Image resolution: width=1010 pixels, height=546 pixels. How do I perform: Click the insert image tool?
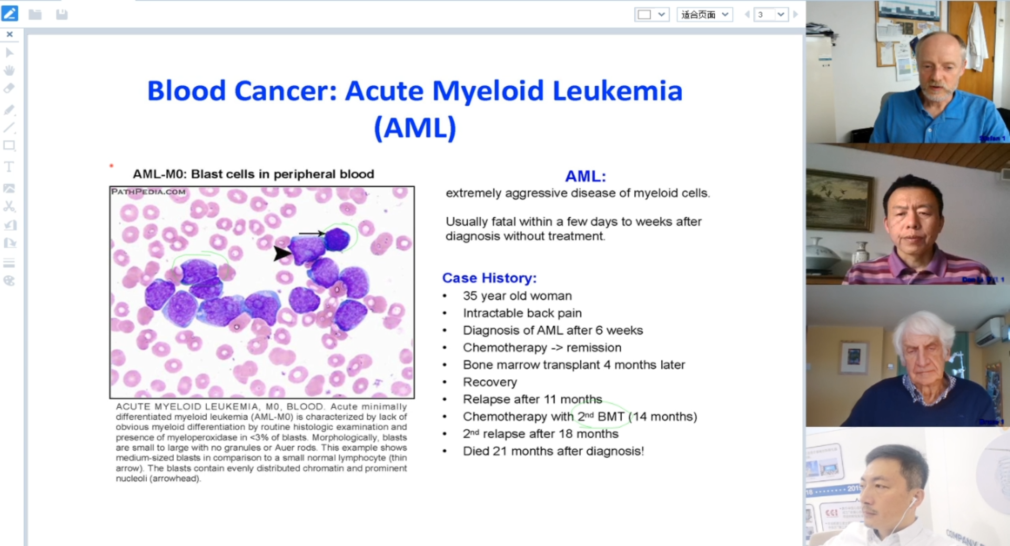(x=9, y=188)
